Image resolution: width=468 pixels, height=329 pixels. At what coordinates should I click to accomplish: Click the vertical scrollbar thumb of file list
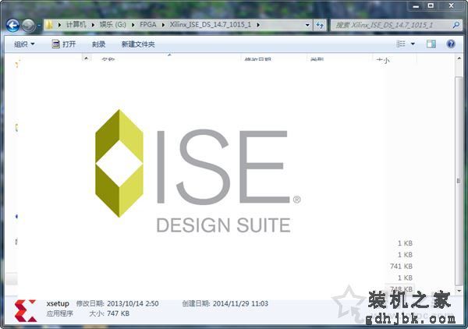459,180
